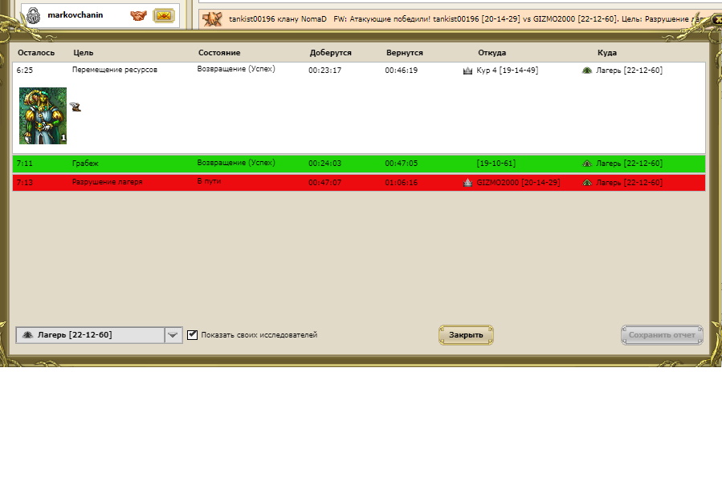This screenshot has height=481, width=722.
Task: Select the red Разрушение лагеря row
Action: pyautogui.click(x=358, y=183)
